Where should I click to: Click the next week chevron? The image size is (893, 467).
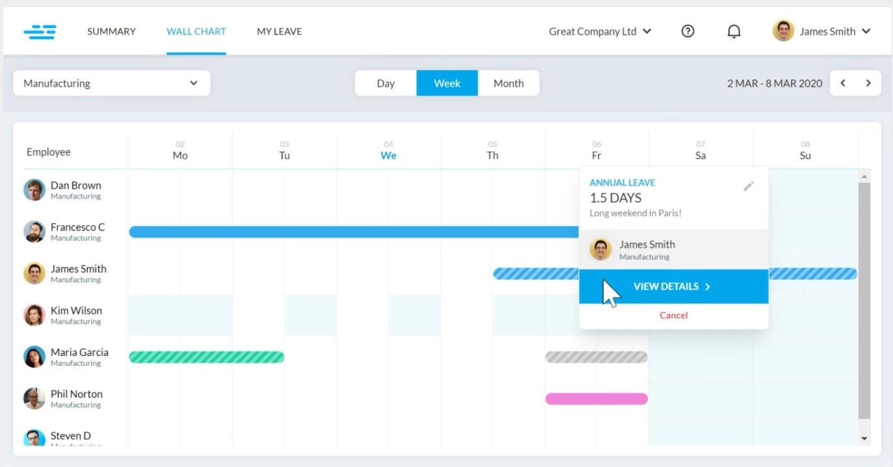click(x=868, y=83)
